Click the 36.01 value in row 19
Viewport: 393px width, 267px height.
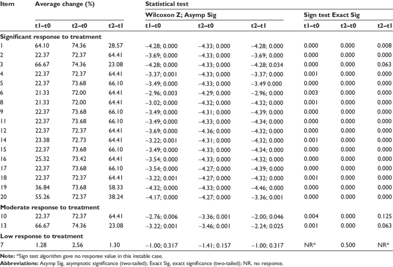click(x=42, y=187)
